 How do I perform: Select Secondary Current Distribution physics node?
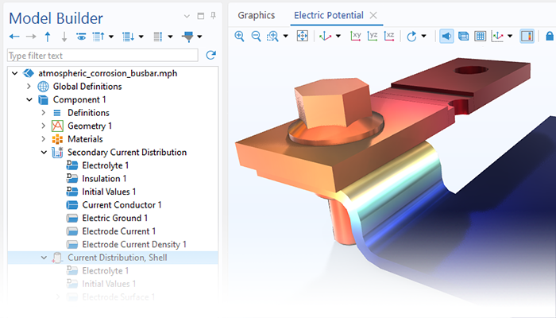(x=127, y=153)
